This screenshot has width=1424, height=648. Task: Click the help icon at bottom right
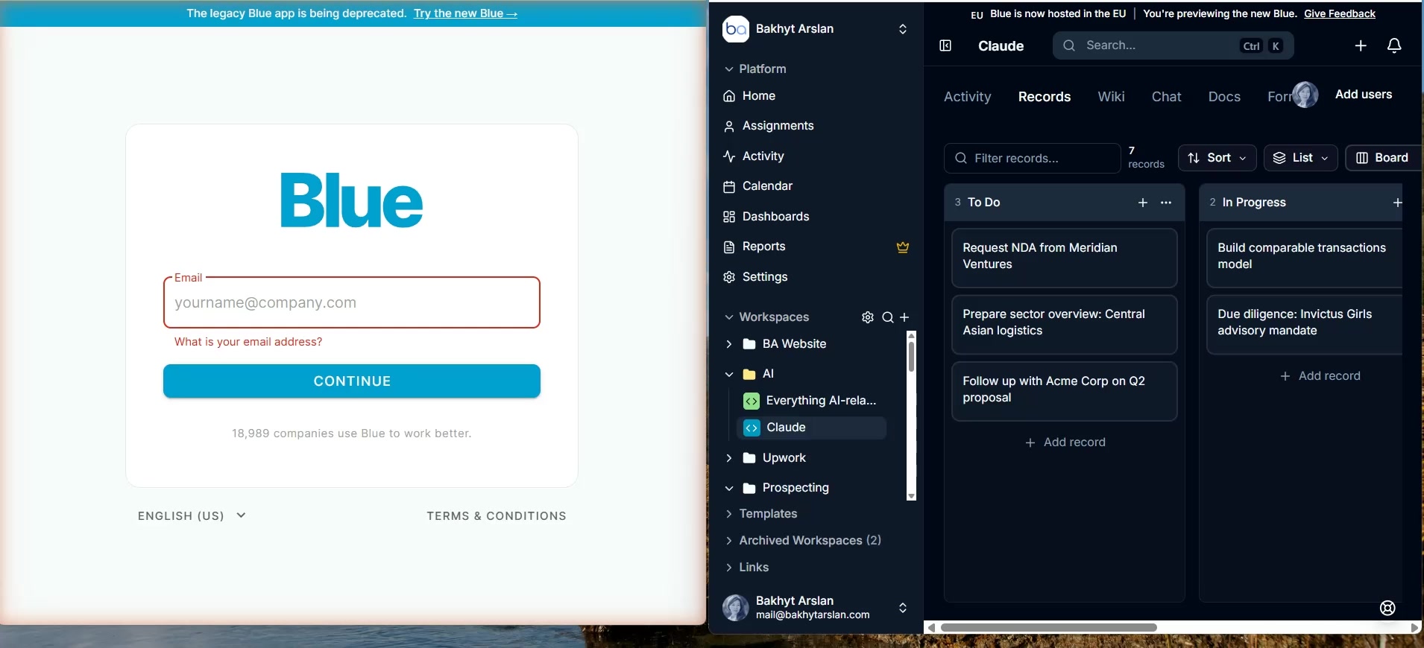[x=1387, y=608]
